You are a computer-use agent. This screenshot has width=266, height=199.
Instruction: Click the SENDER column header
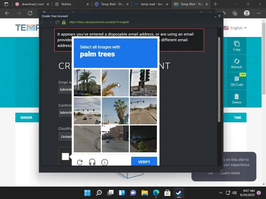(26, 118)
